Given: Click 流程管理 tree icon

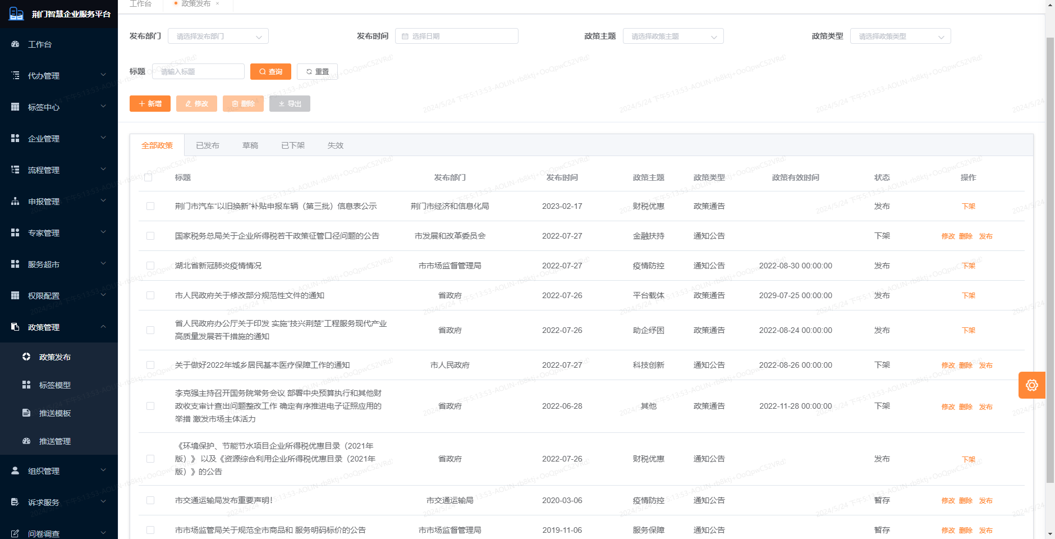Looking at the screenshot, I should coord(15,170).
